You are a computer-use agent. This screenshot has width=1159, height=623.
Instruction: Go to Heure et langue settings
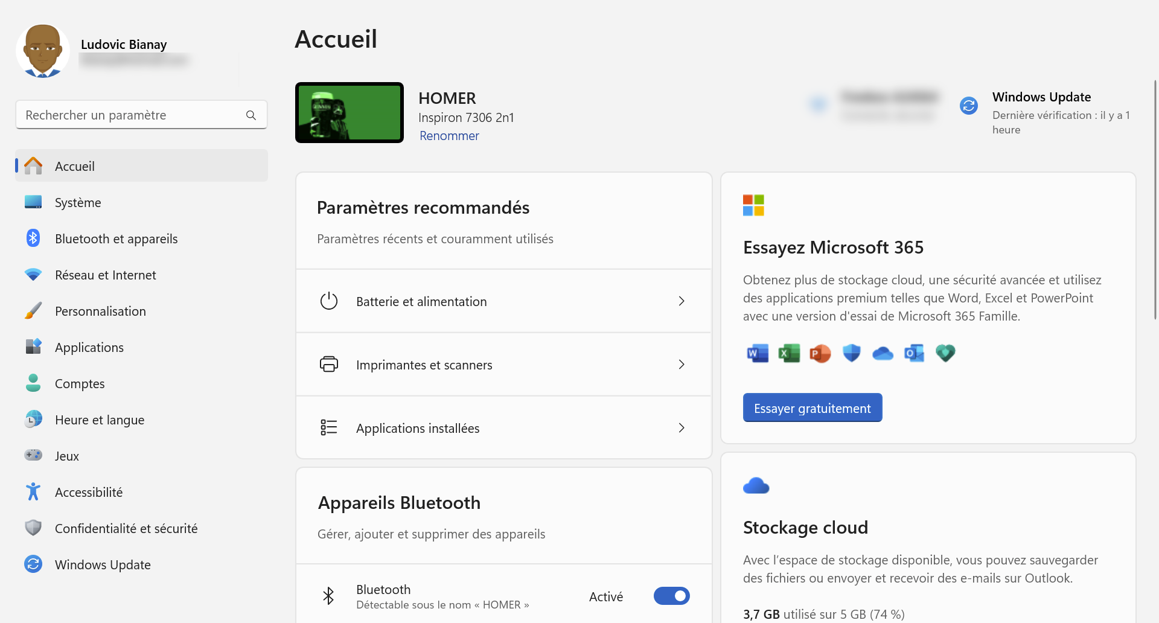pos(100,420)
